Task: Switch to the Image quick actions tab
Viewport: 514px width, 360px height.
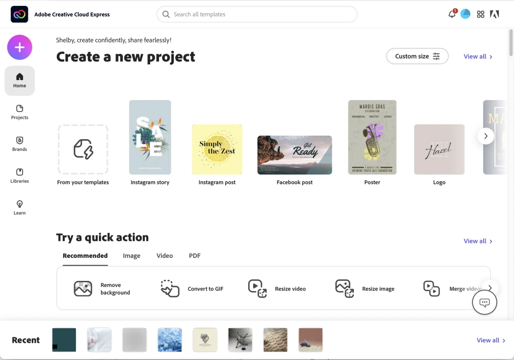Action: pyautogui.click(x=131, y=255)
